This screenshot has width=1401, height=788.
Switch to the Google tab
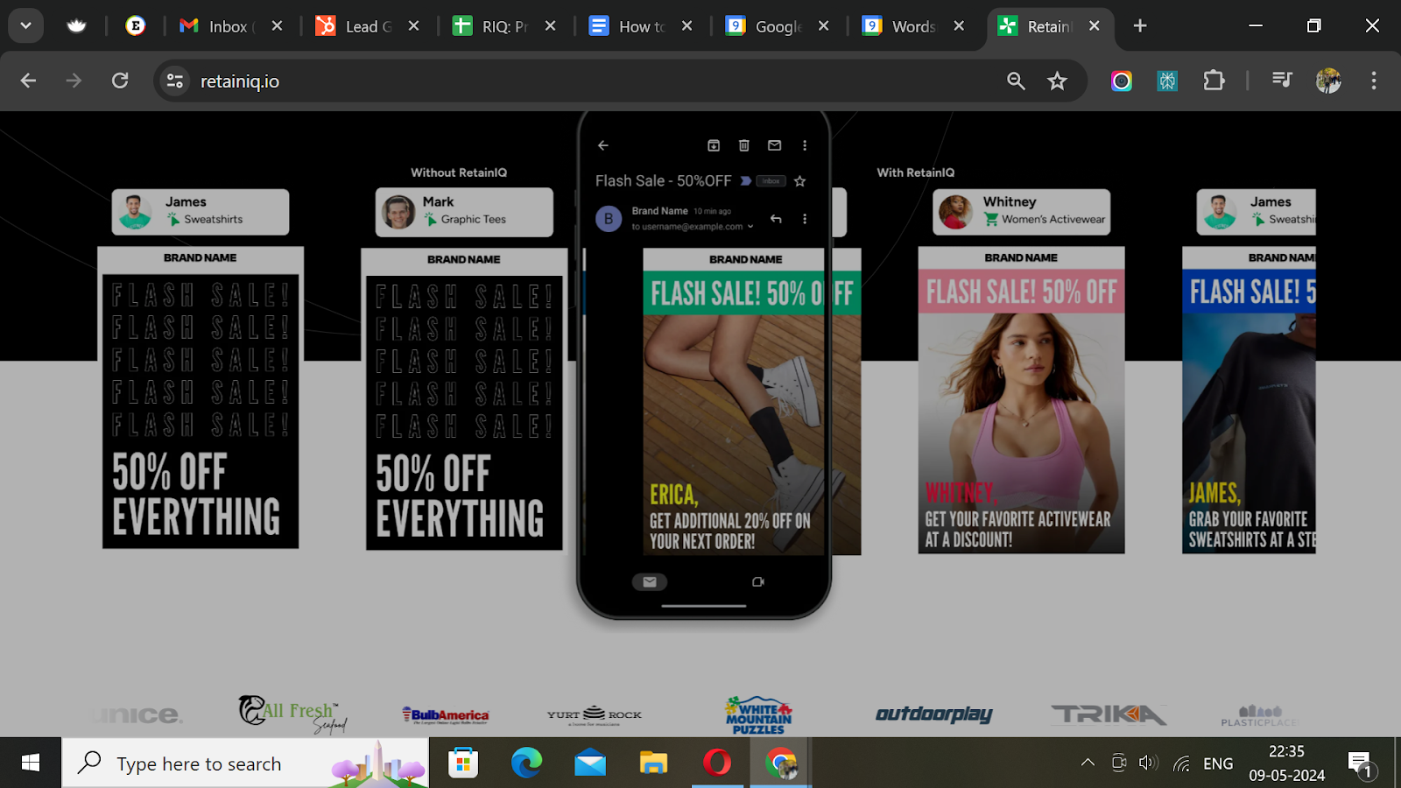[764, 26]
